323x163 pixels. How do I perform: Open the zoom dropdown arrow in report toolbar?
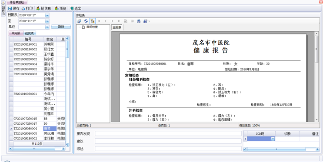coord(149,21)
